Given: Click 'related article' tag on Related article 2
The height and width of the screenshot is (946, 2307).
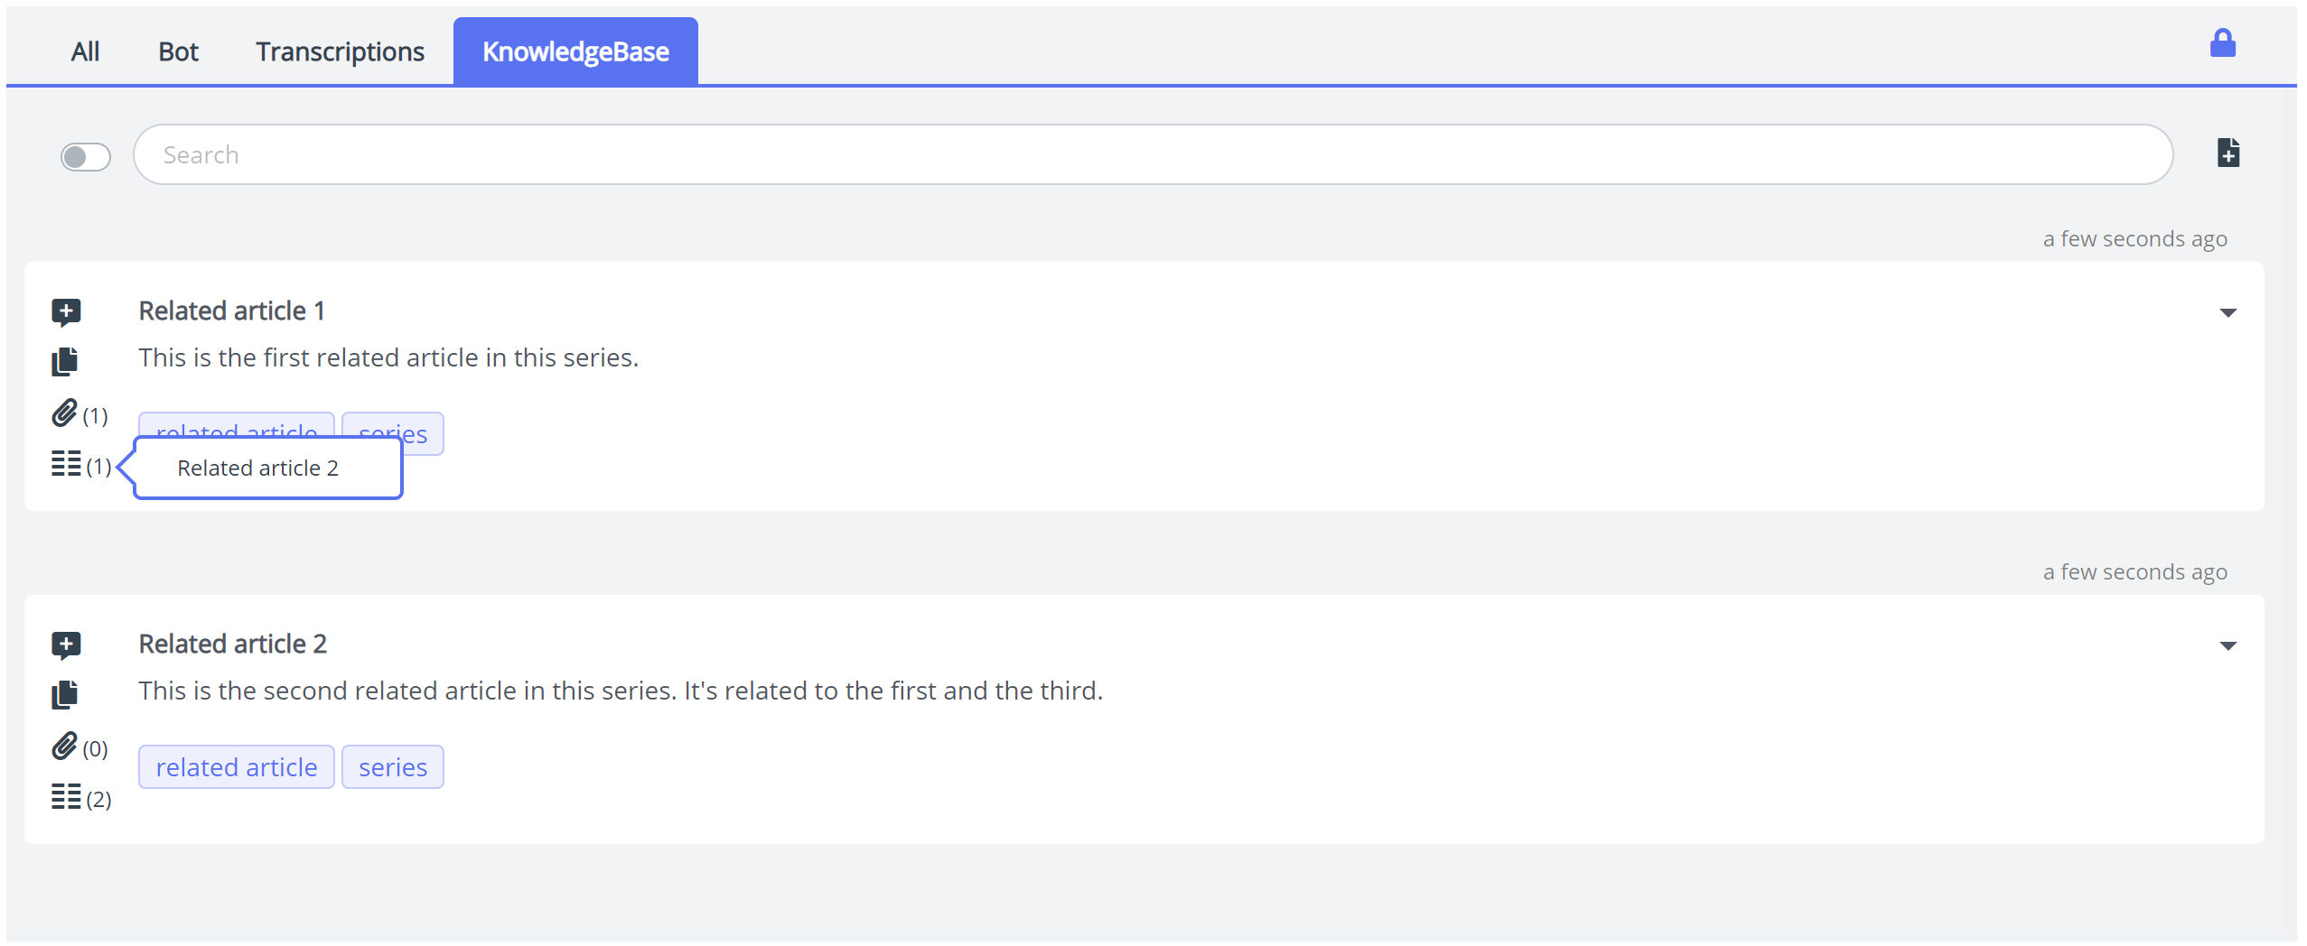Looking at the screenshot, I should (237, 767).
